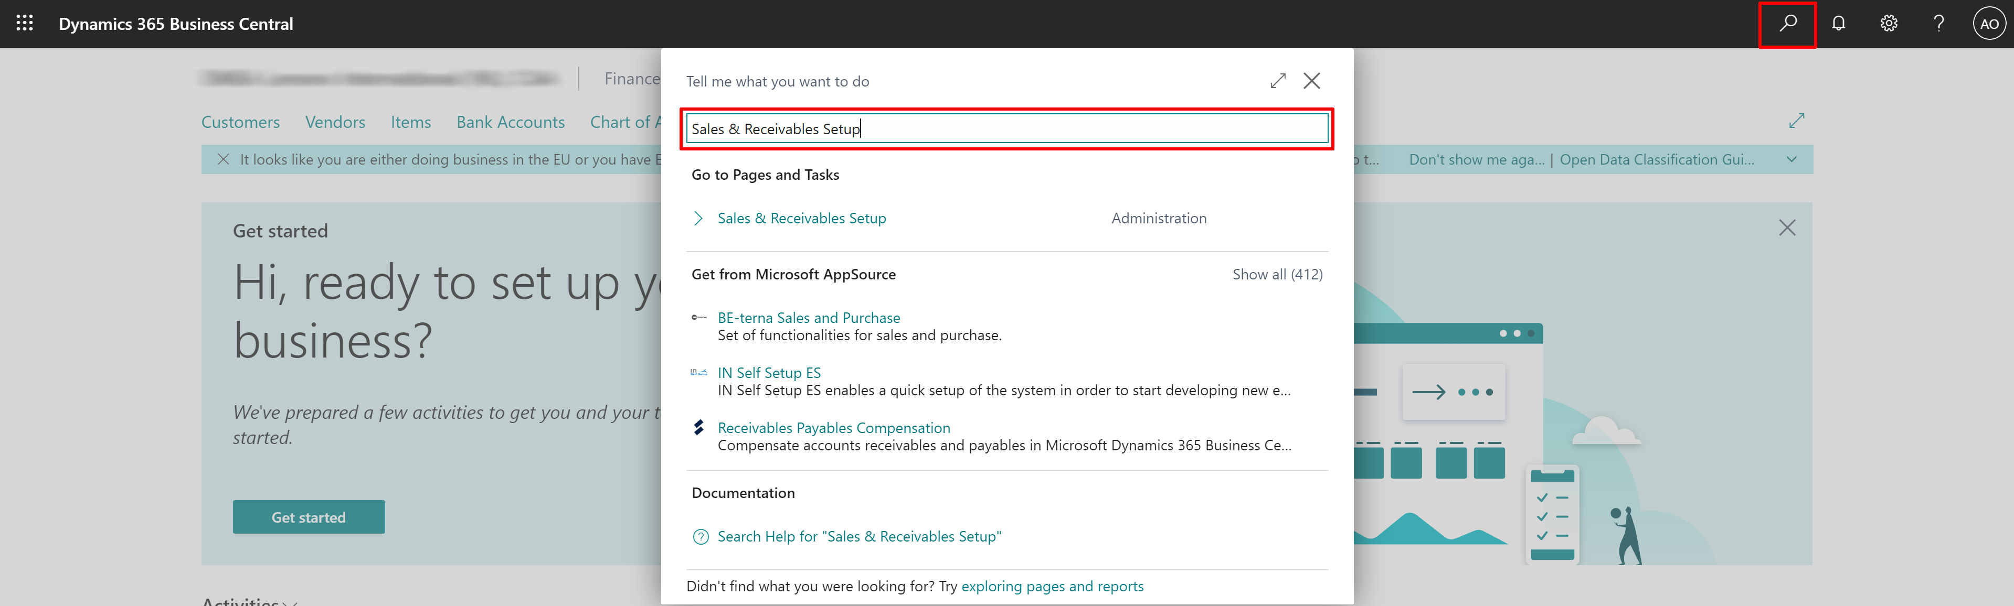Open the Vendors navigation link
The height and width of the screenshot is (606, 2014).
335,122
